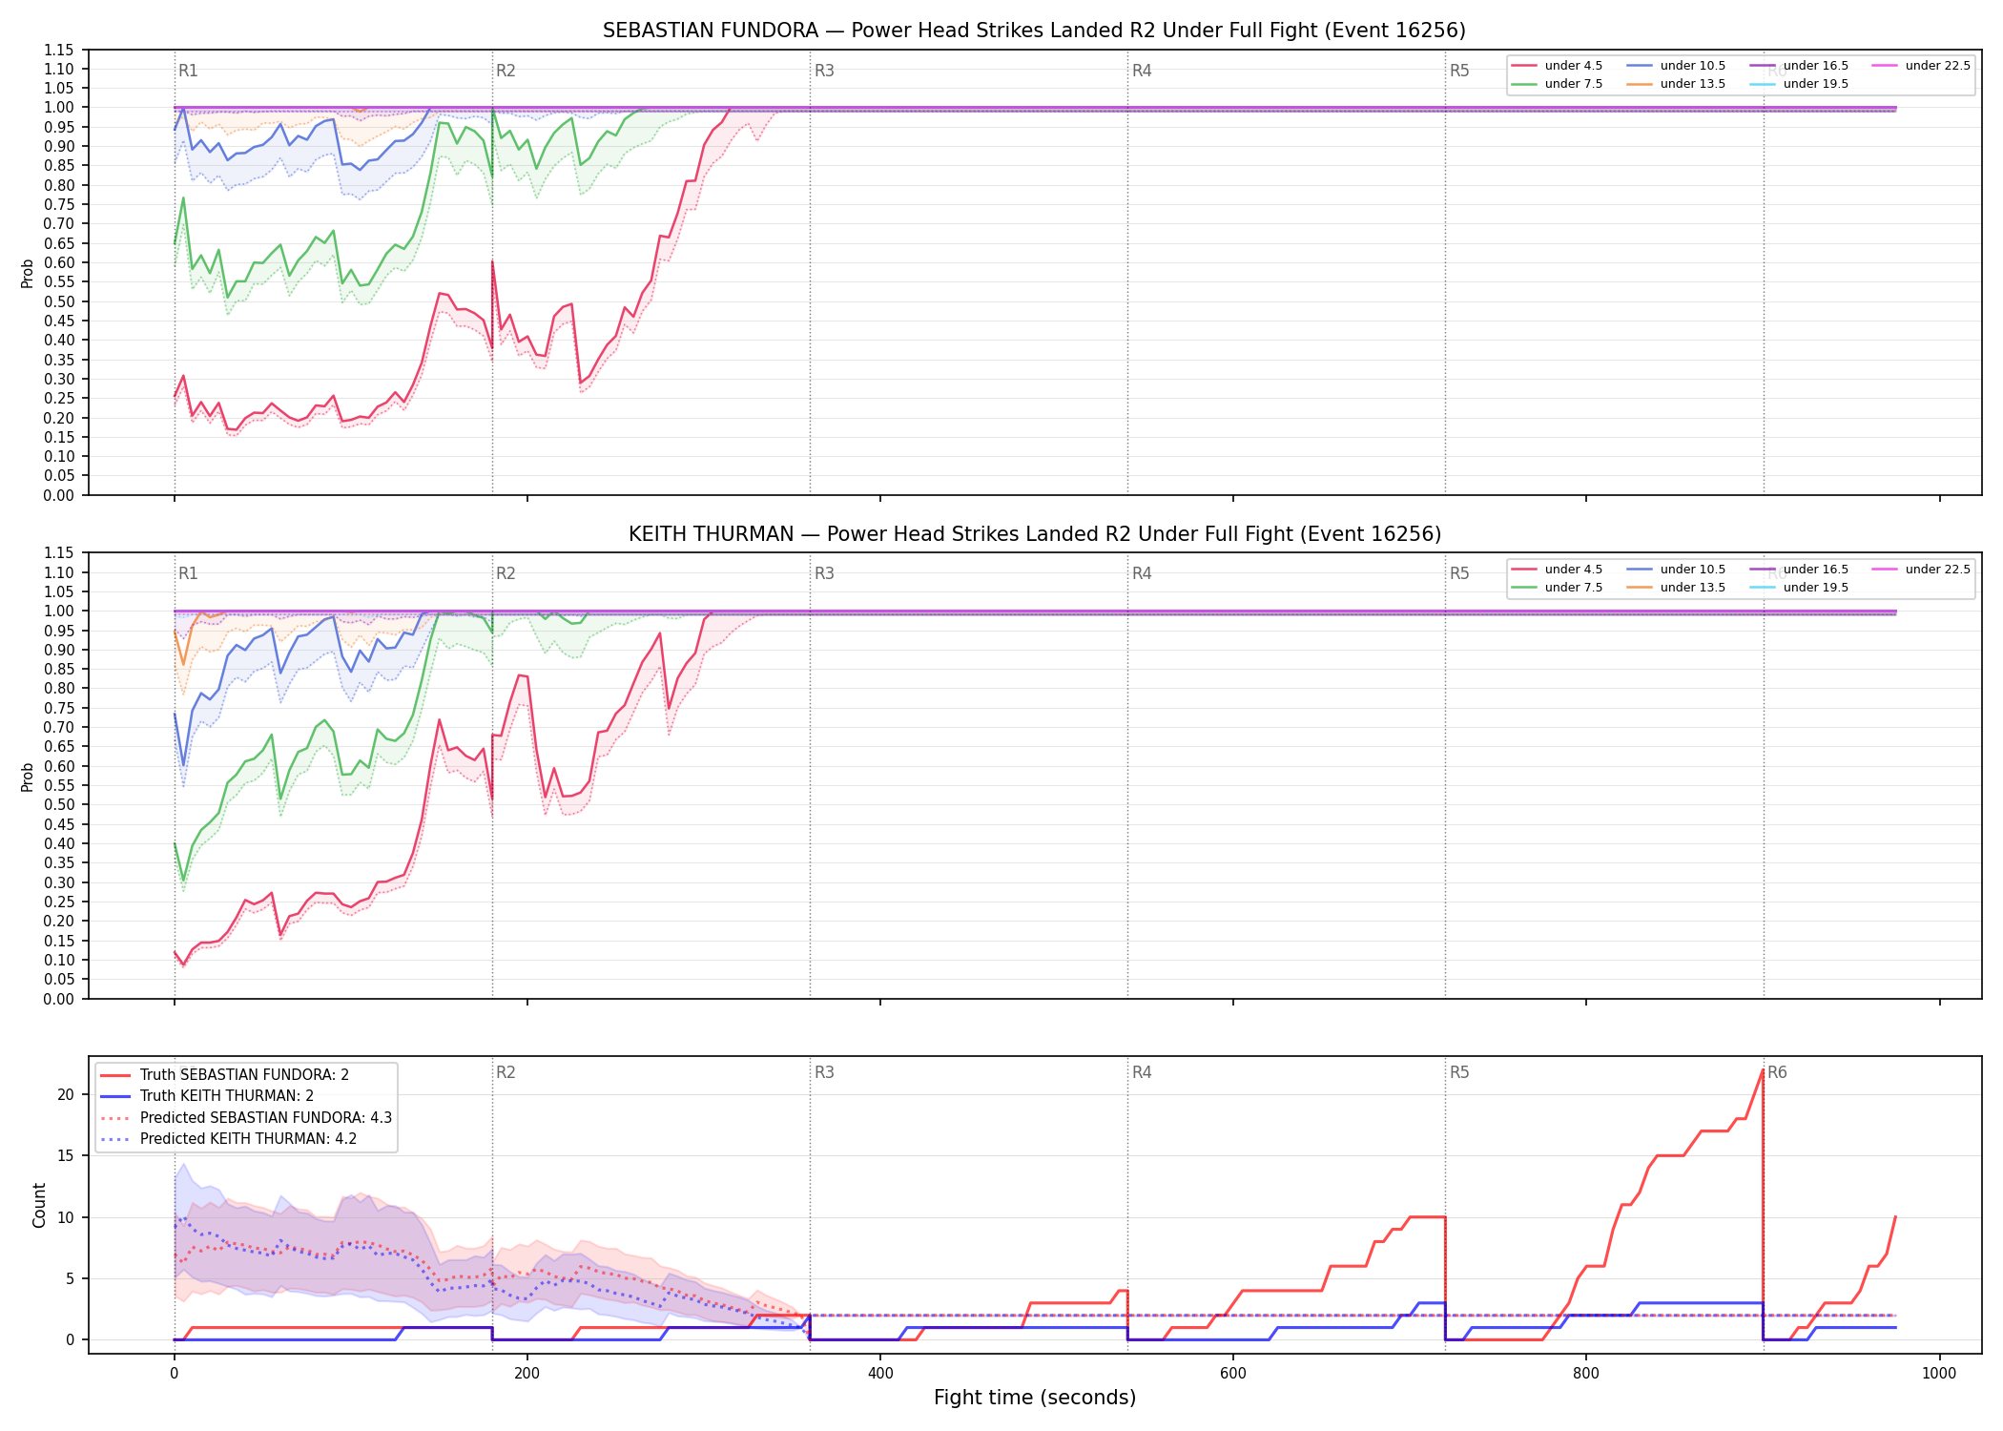2003x1431 pixels.
Task: Select 'under 13.5' in Thurman chart legend
Action: (1677, 588)
